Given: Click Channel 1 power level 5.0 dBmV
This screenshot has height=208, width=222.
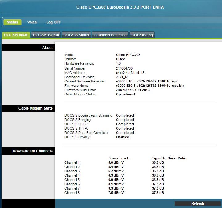Looking at the screenshot, I should tap(116, 162).
